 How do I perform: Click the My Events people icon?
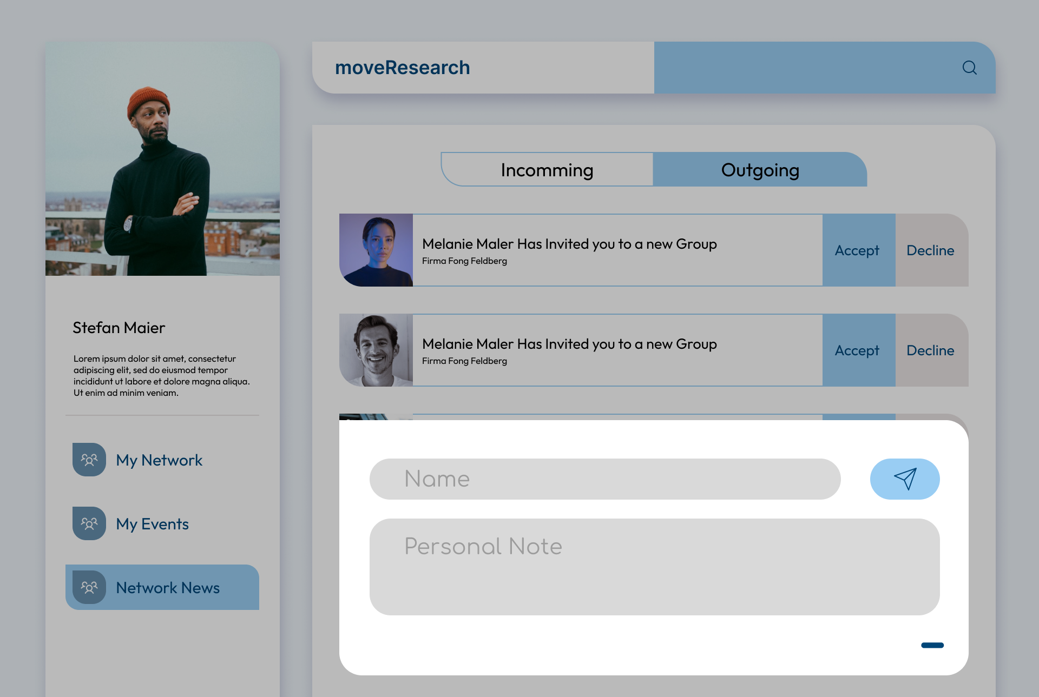(89, 523)
